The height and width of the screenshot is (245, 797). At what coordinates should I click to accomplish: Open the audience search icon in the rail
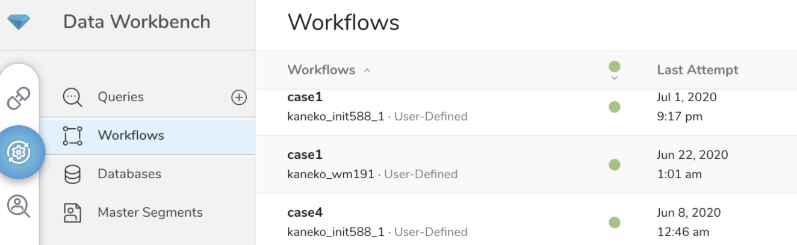pyautogui.click(x=19, y=206)
